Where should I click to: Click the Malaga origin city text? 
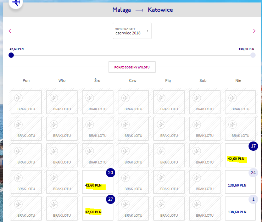[122, 10]
